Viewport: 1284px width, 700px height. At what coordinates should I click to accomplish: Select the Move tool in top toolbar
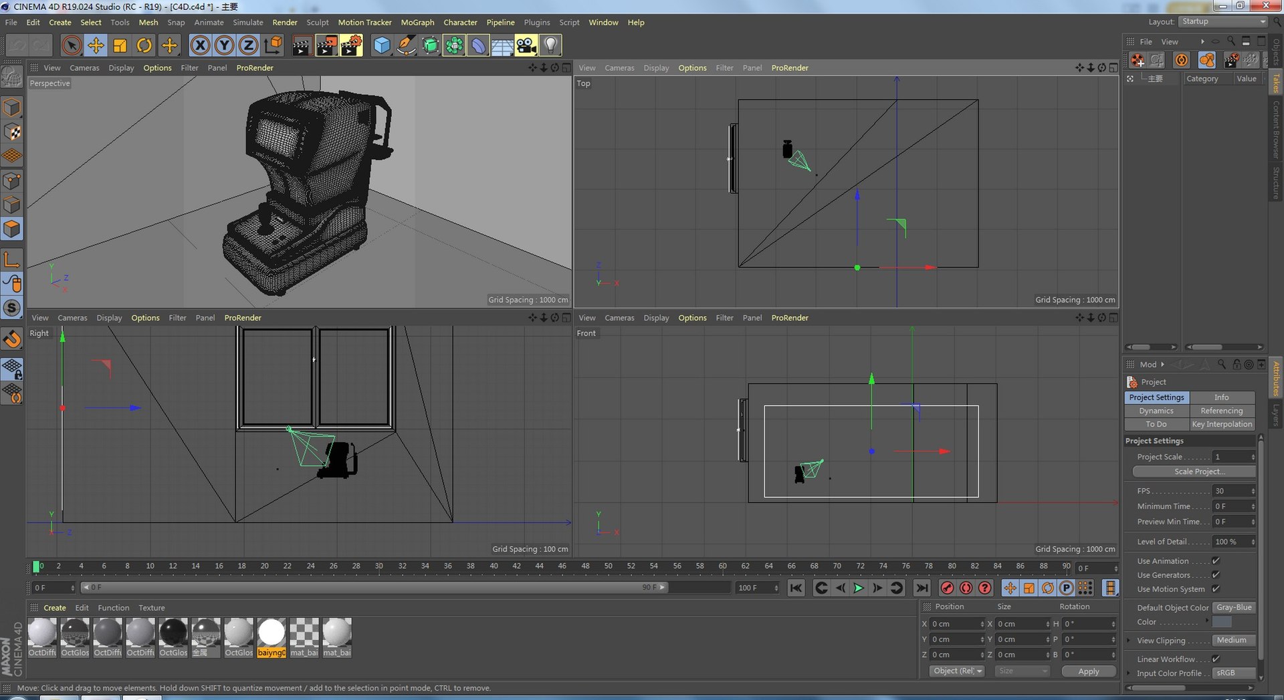(x=96, y=45)
